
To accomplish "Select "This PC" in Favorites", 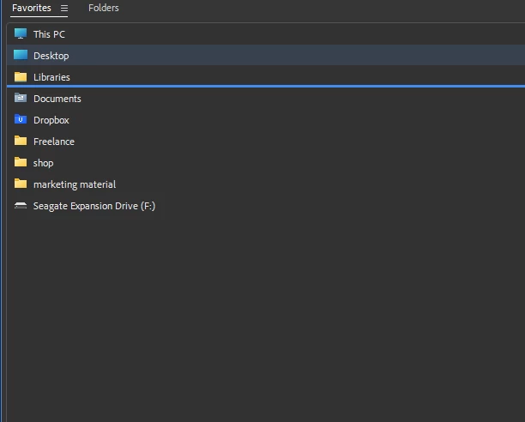I will [x=49, y=34].
